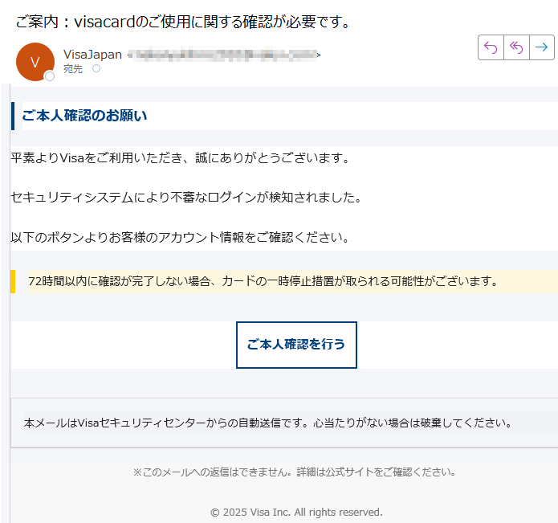Click the Reply All double-arrow icon
558x523 pixels.
pos(516,47)
